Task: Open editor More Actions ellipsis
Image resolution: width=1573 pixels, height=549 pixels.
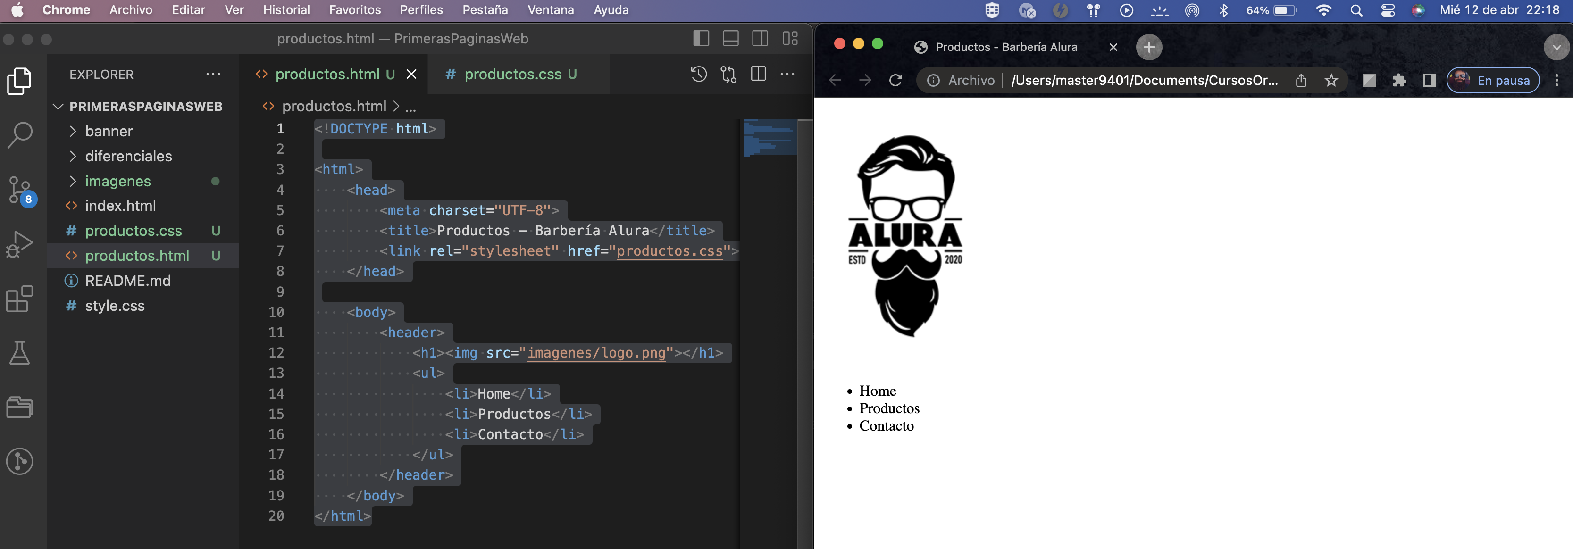Action: (788, 74)
